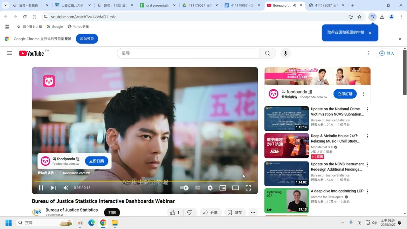Click the YouTube search magnifier button
407x229 pixels.
tap(267, 53)
